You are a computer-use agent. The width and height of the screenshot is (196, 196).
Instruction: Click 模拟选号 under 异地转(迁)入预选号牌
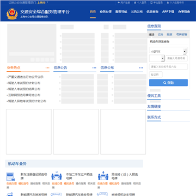tap(114, 183)
